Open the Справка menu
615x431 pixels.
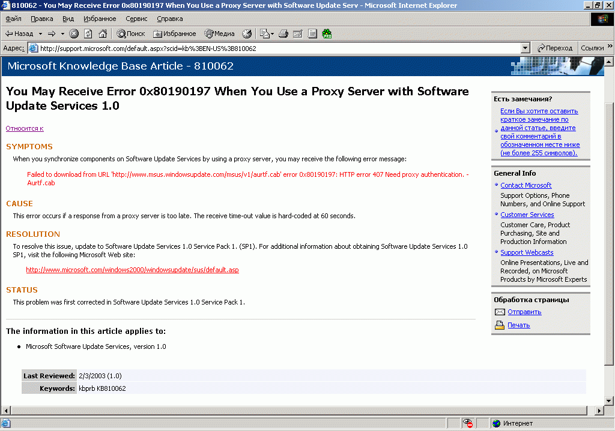click(x=169, y=19)
